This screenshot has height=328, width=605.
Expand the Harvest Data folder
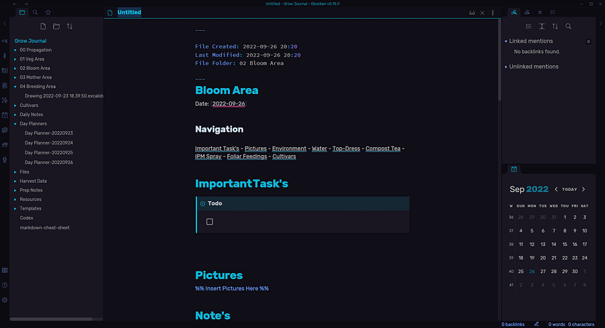click(x=15, y=181)
